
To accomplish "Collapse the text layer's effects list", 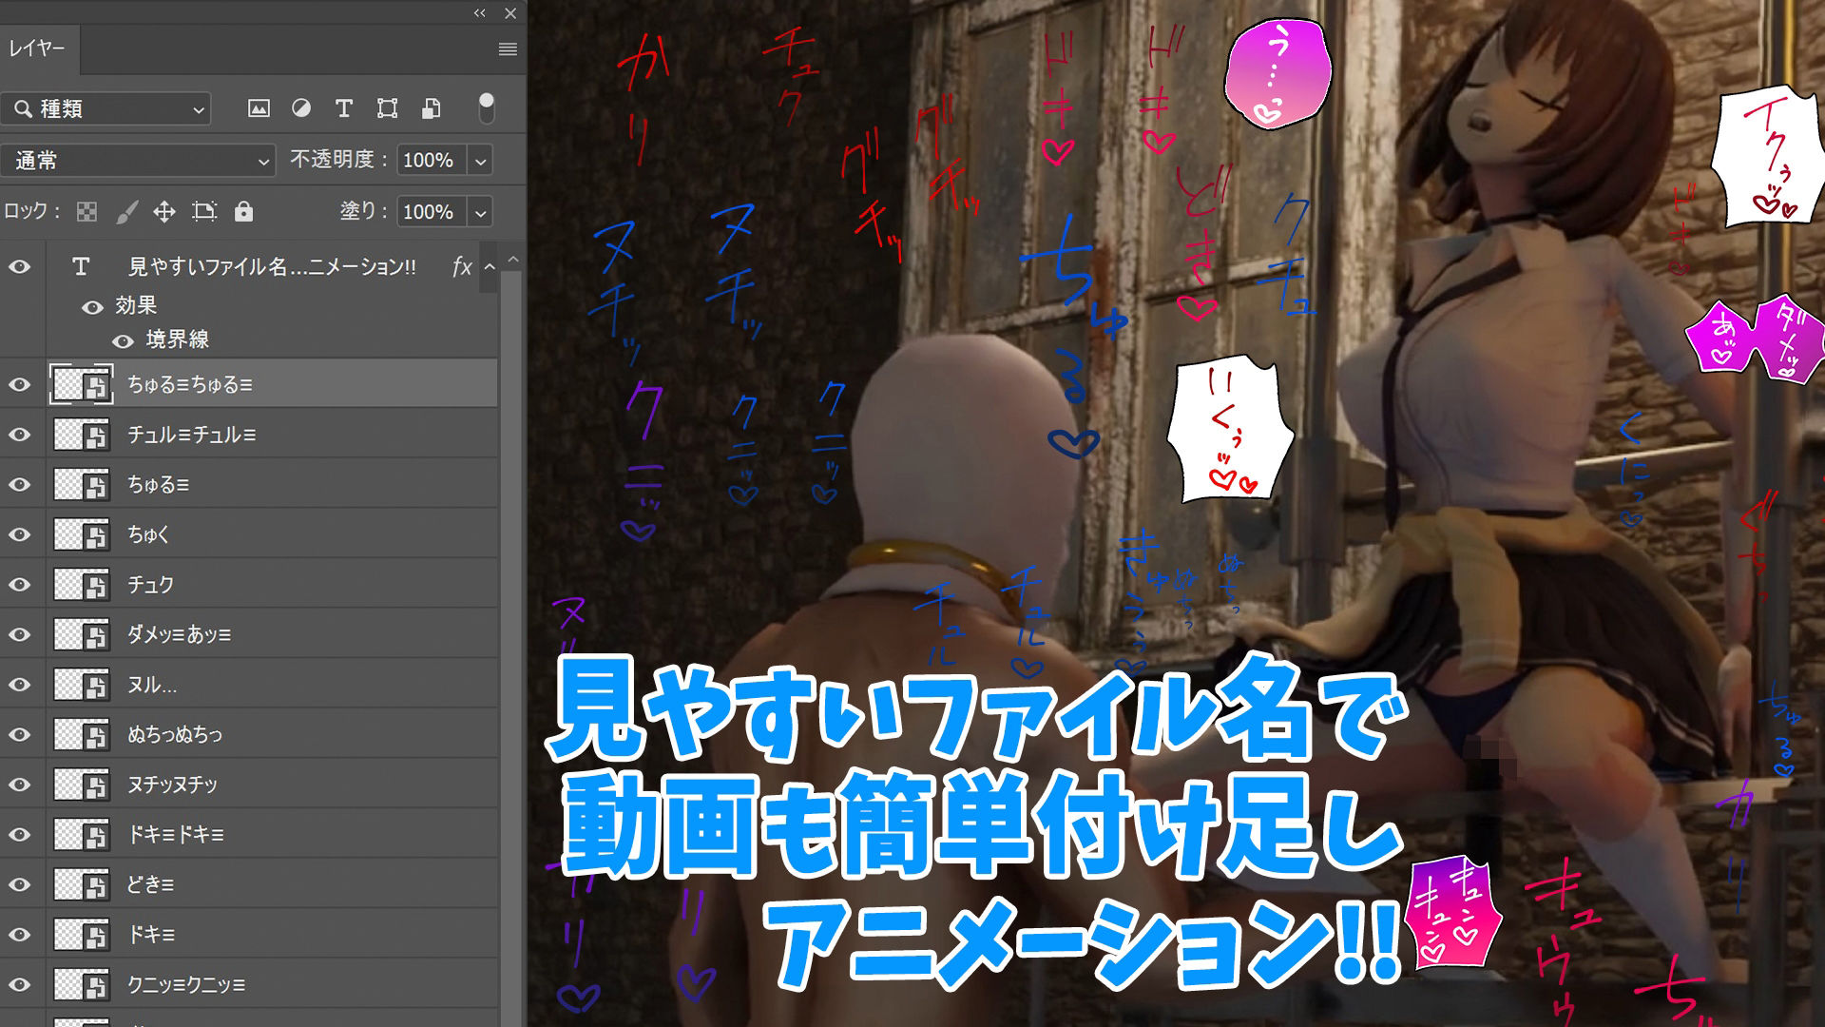I will point(490,267).
